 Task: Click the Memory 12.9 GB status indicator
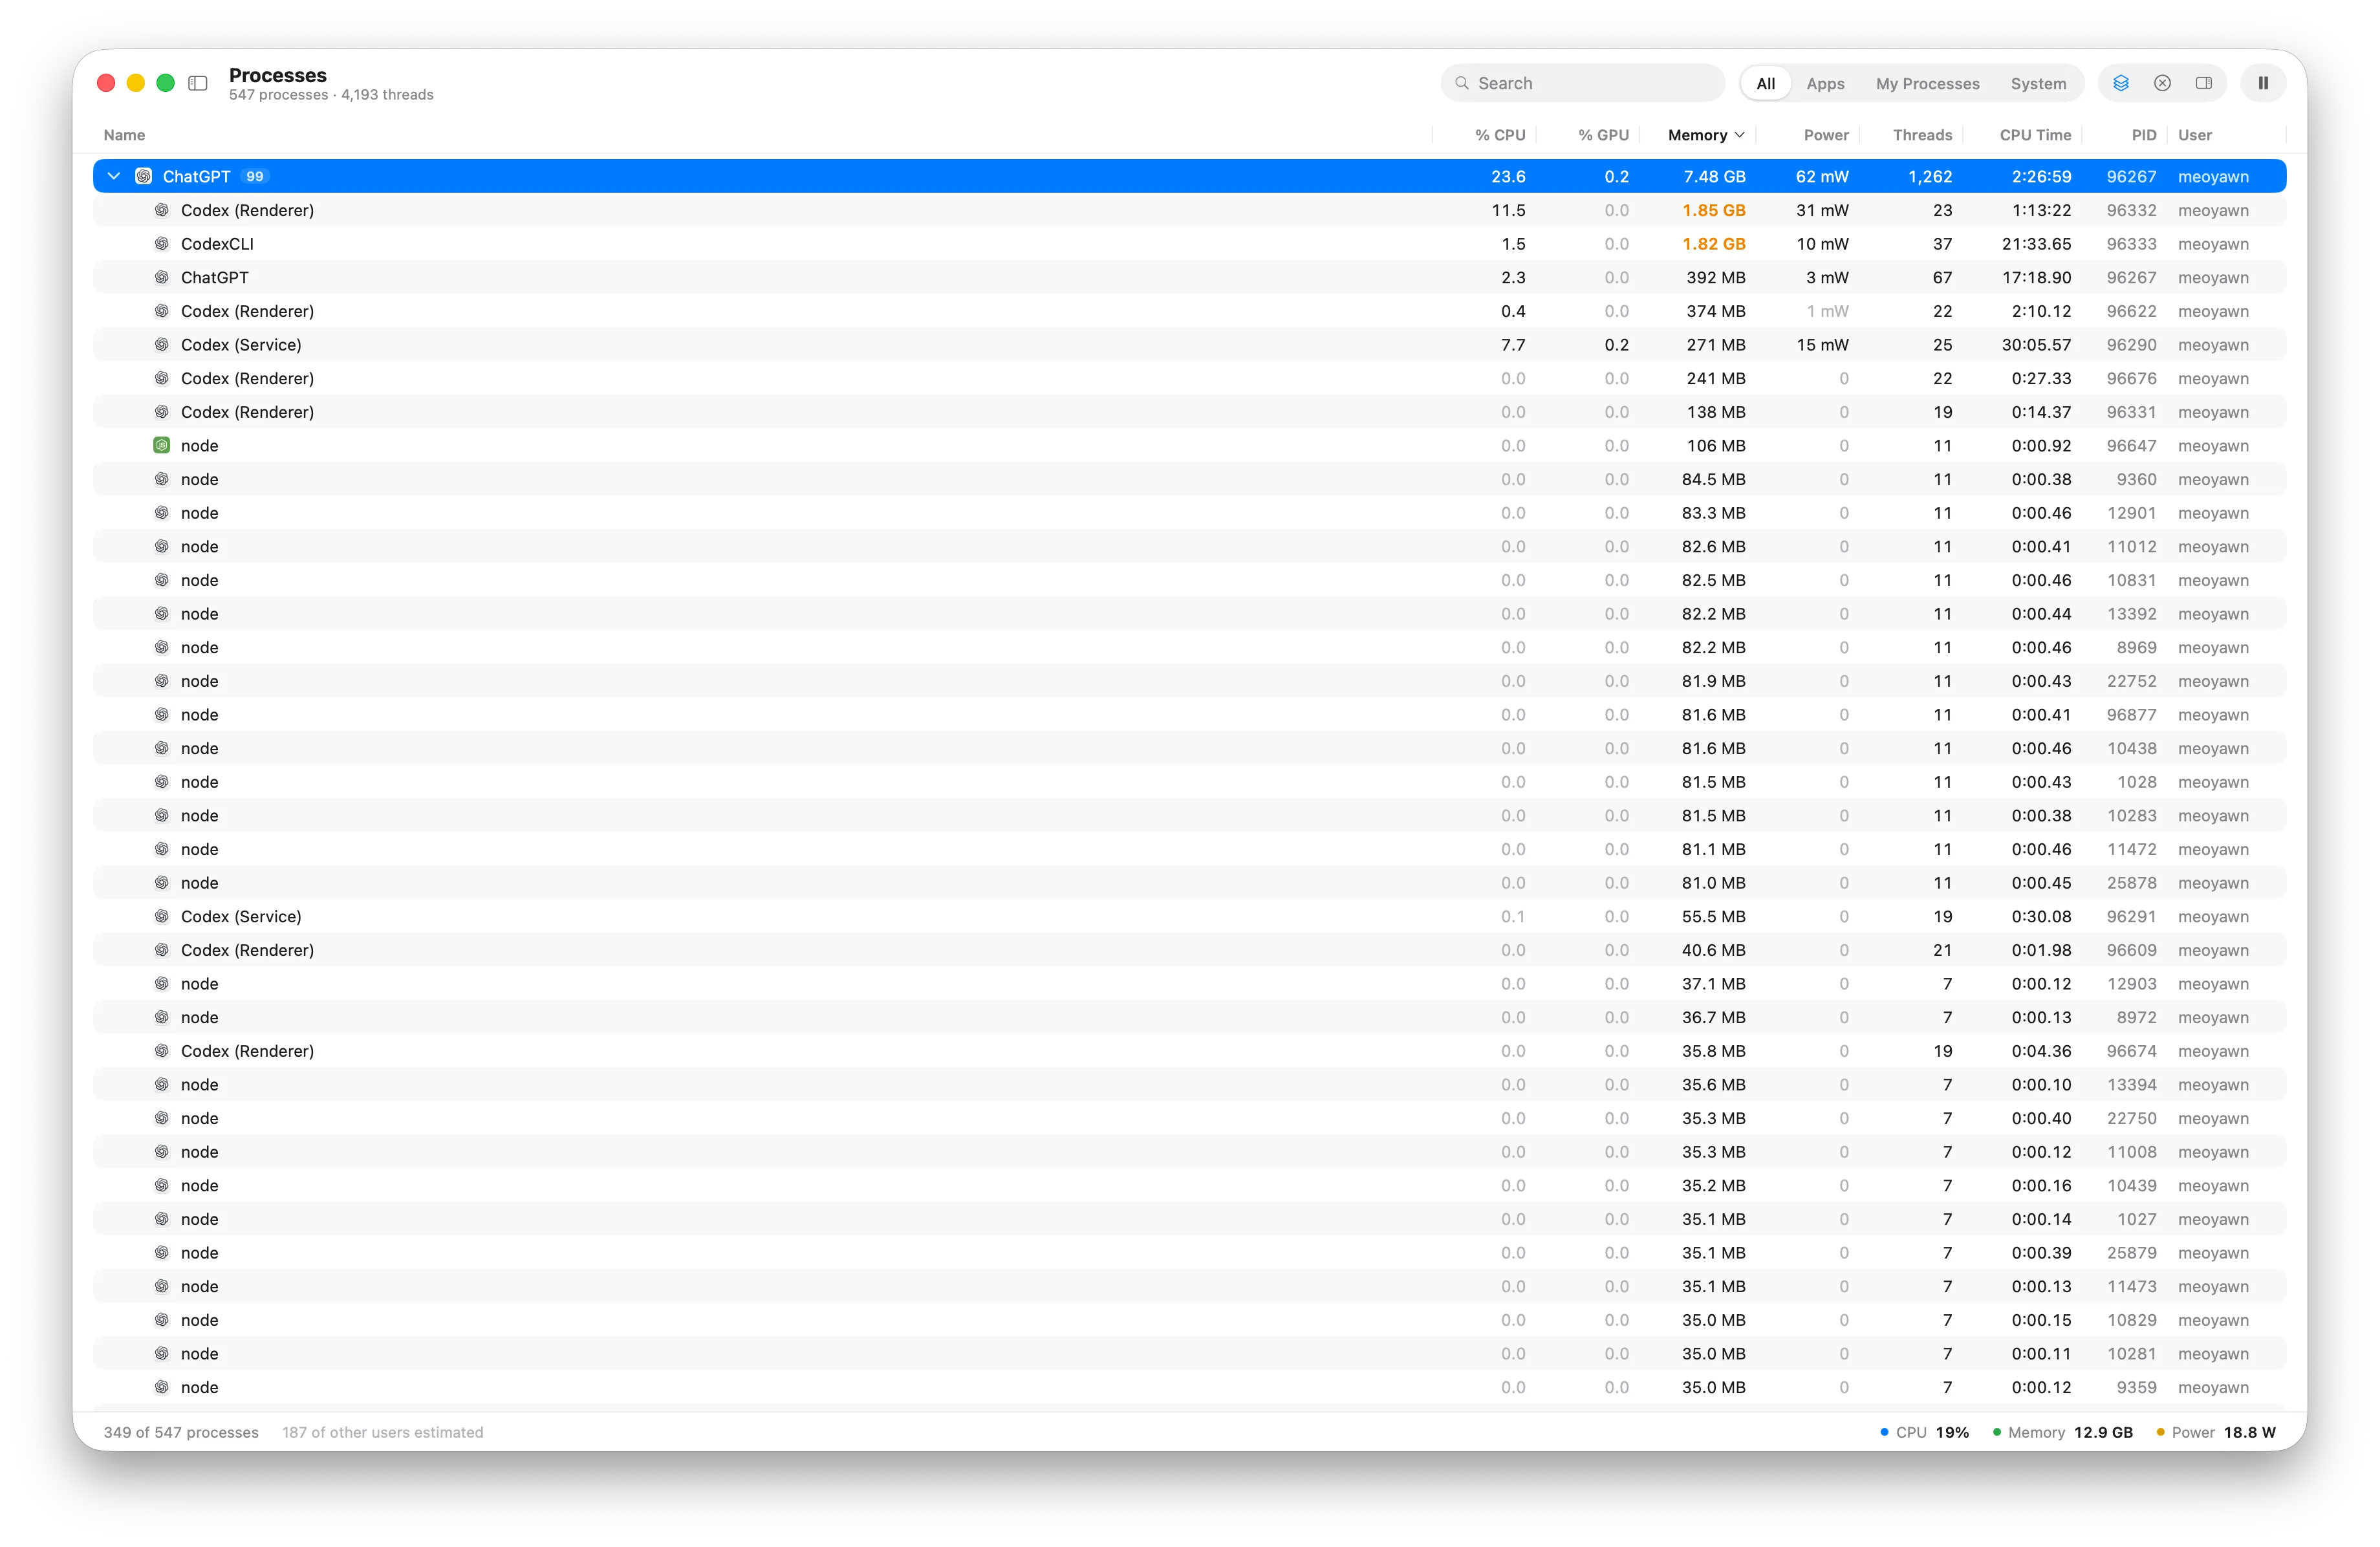(2063, 1432)
